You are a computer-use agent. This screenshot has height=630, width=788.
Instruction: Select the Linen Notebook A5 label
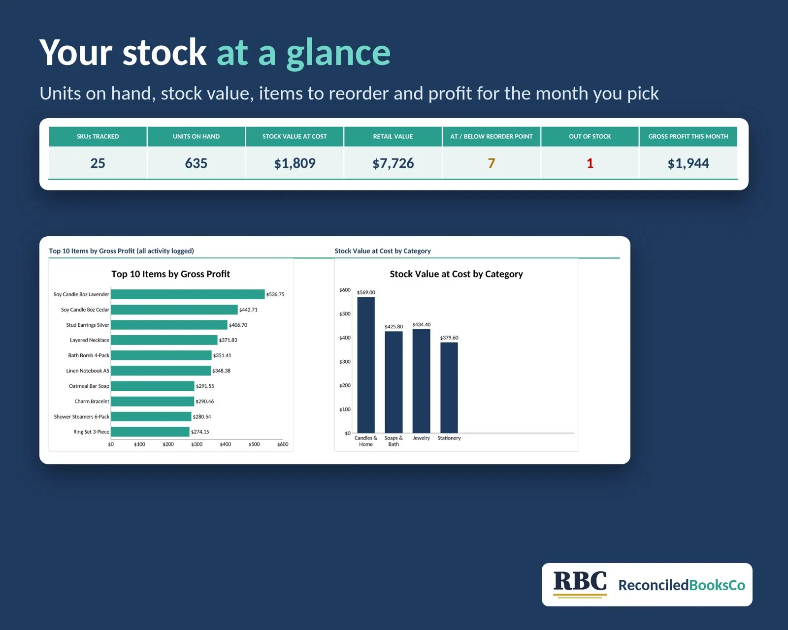coord(88,371)
